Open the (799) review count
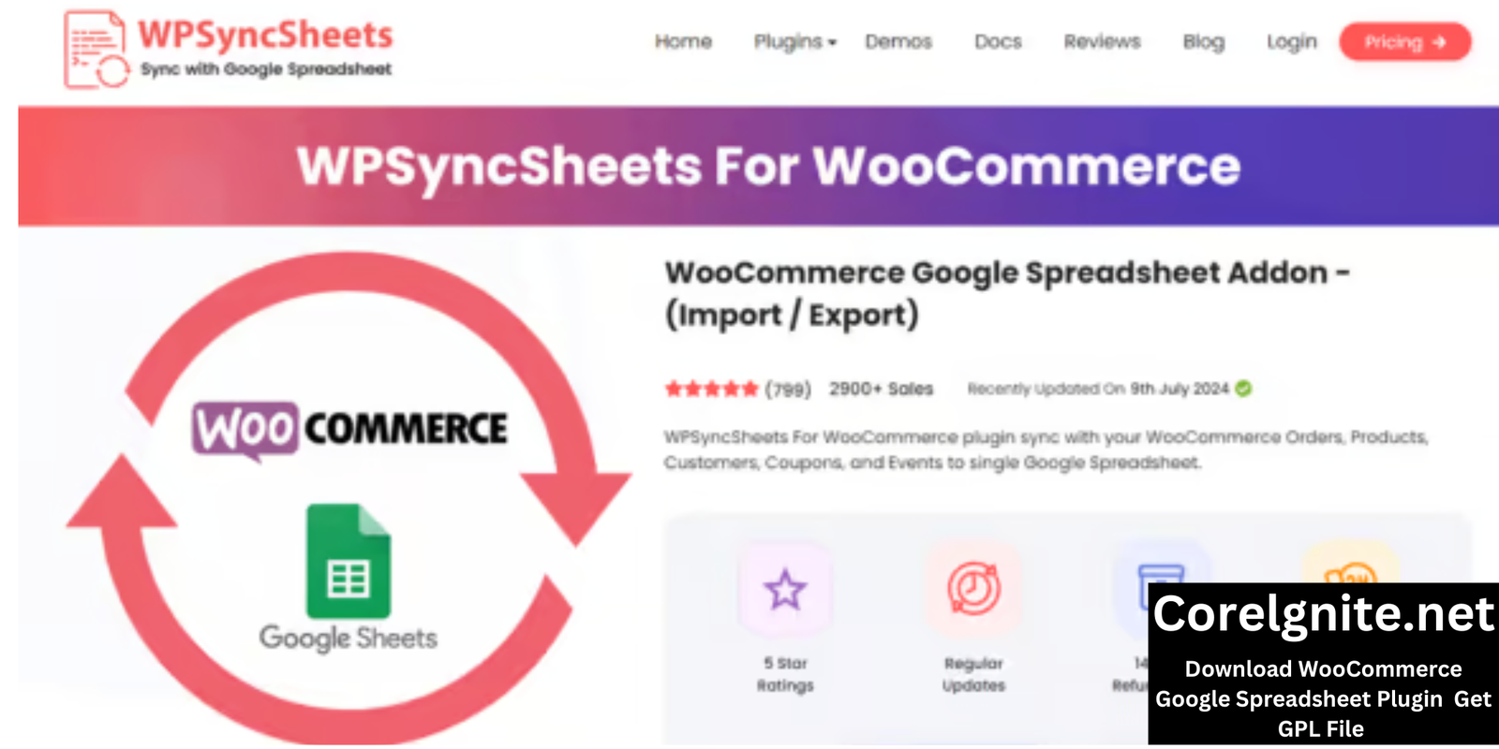This screenshot has height=749, width=1499. tap(788, 389)
